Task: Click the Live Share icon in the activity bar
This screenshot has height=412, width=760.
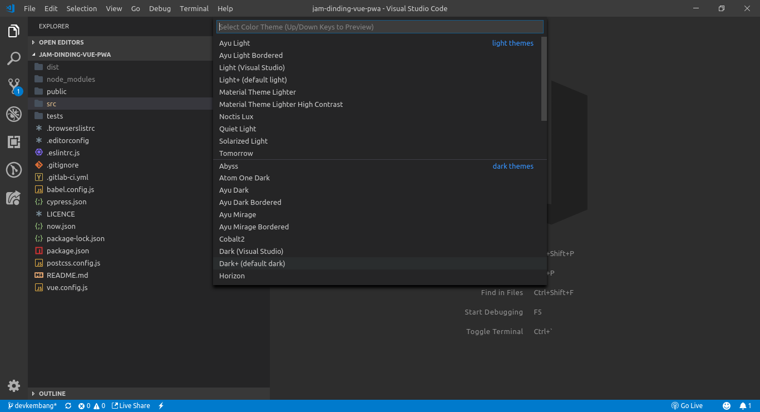Action: click(x=13, y=198)
